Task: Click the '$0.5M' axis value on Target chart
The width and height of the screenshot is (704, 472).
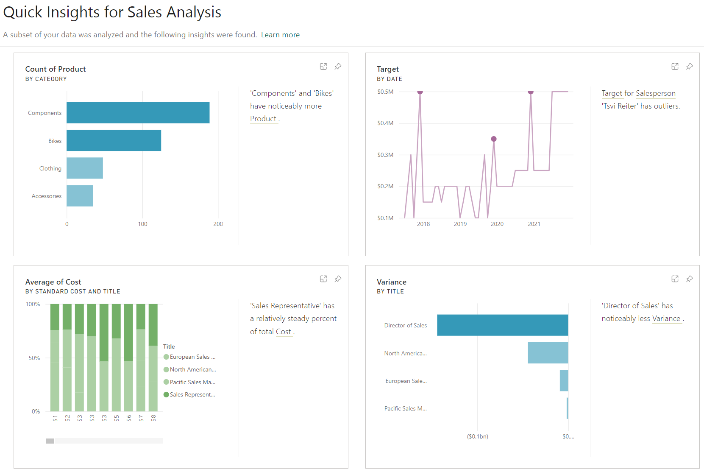Action: [385, 92]
